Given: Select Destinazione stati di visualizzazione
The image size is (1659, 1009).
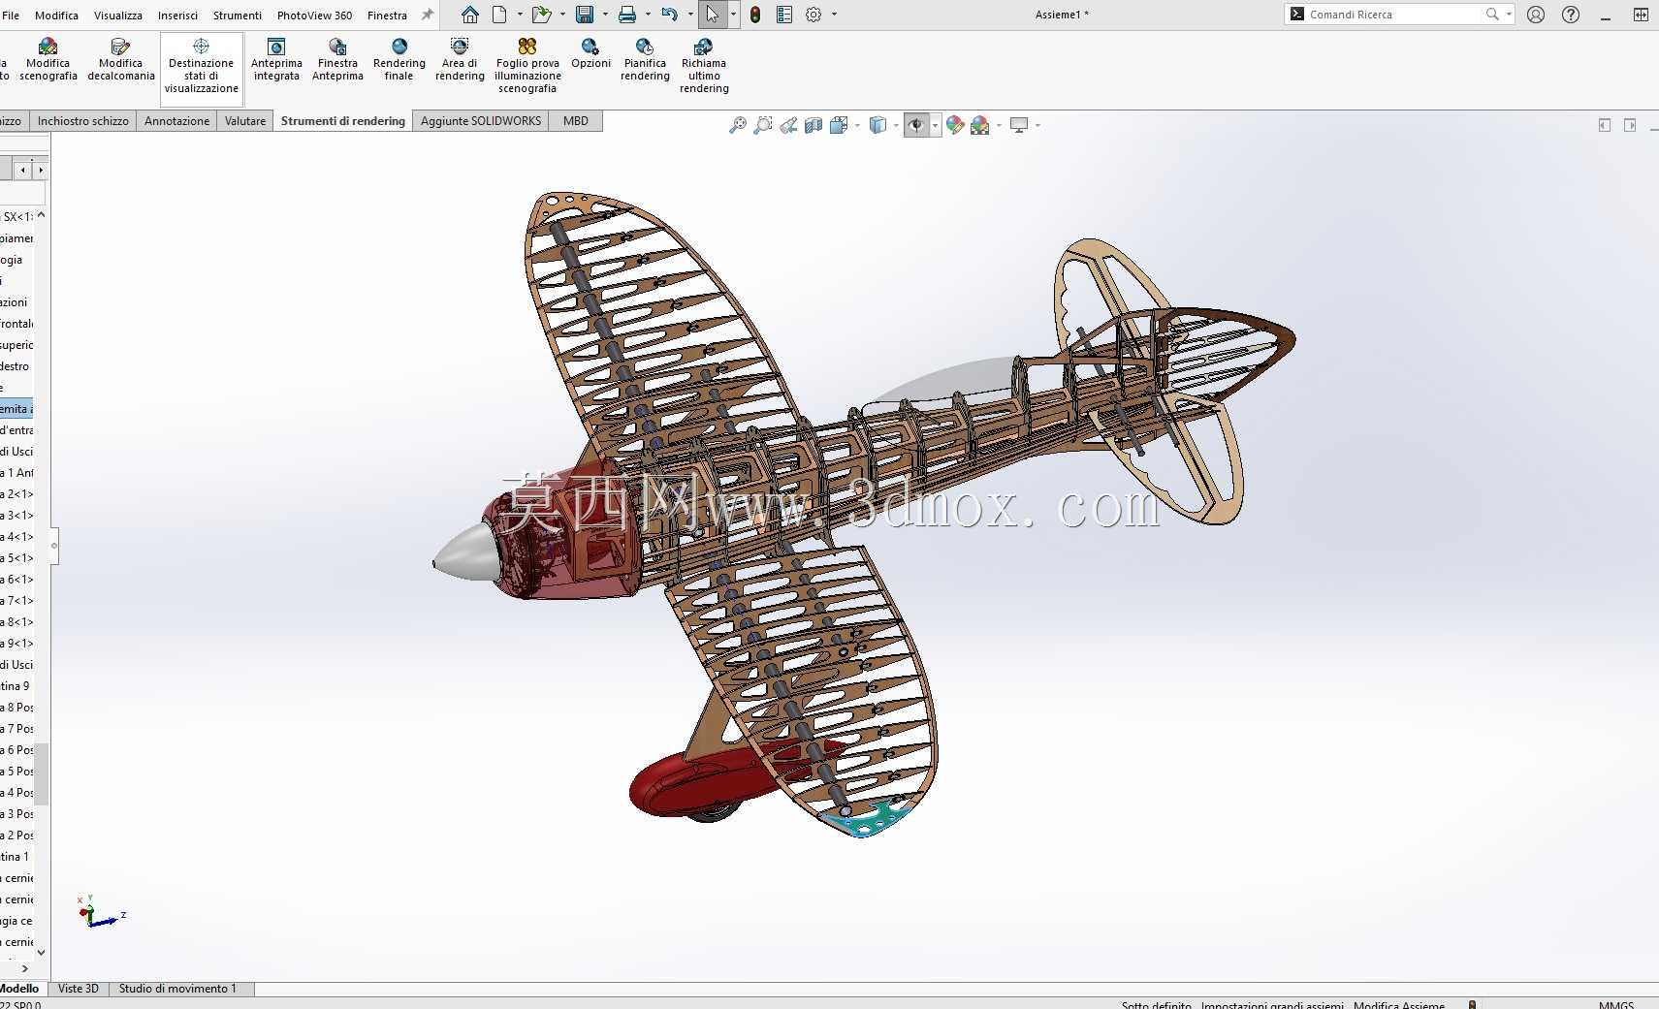Looking at the screenshot, I should pos(202,67).
